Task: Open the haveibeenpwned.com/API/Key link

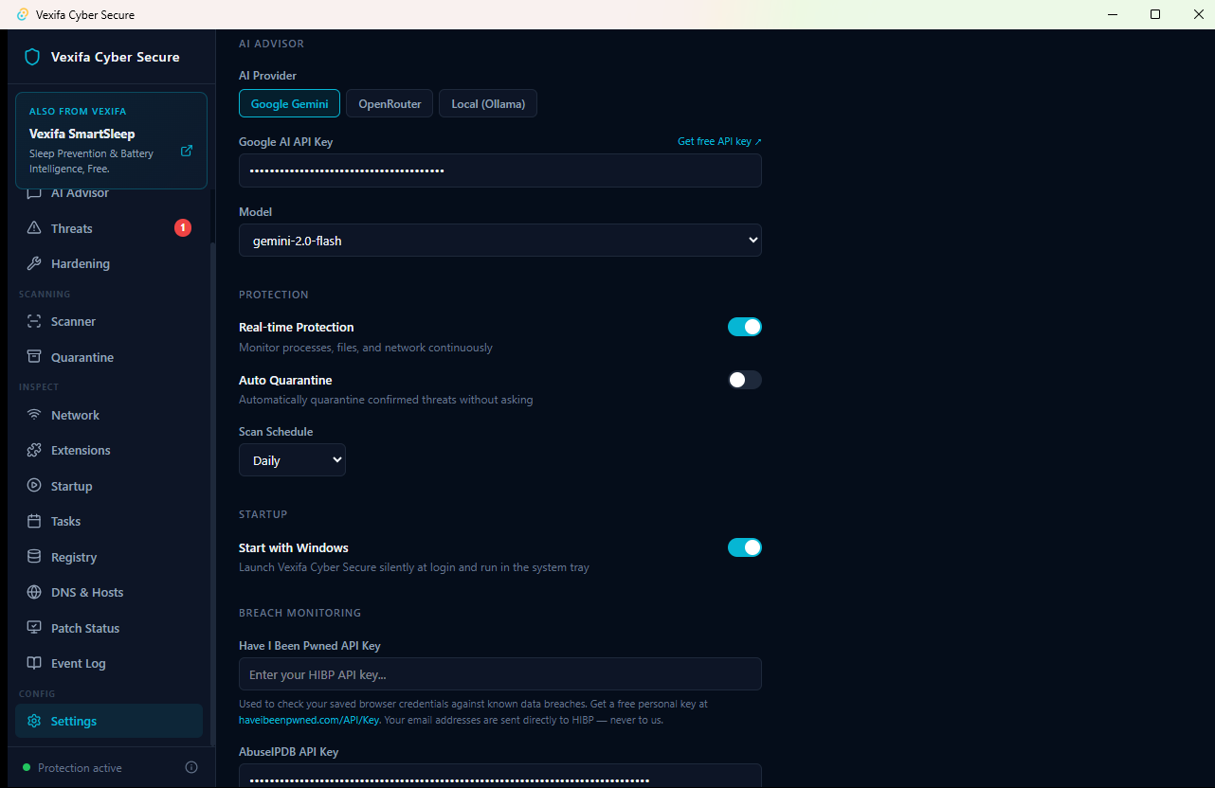Action: click(x=309, y=720)
